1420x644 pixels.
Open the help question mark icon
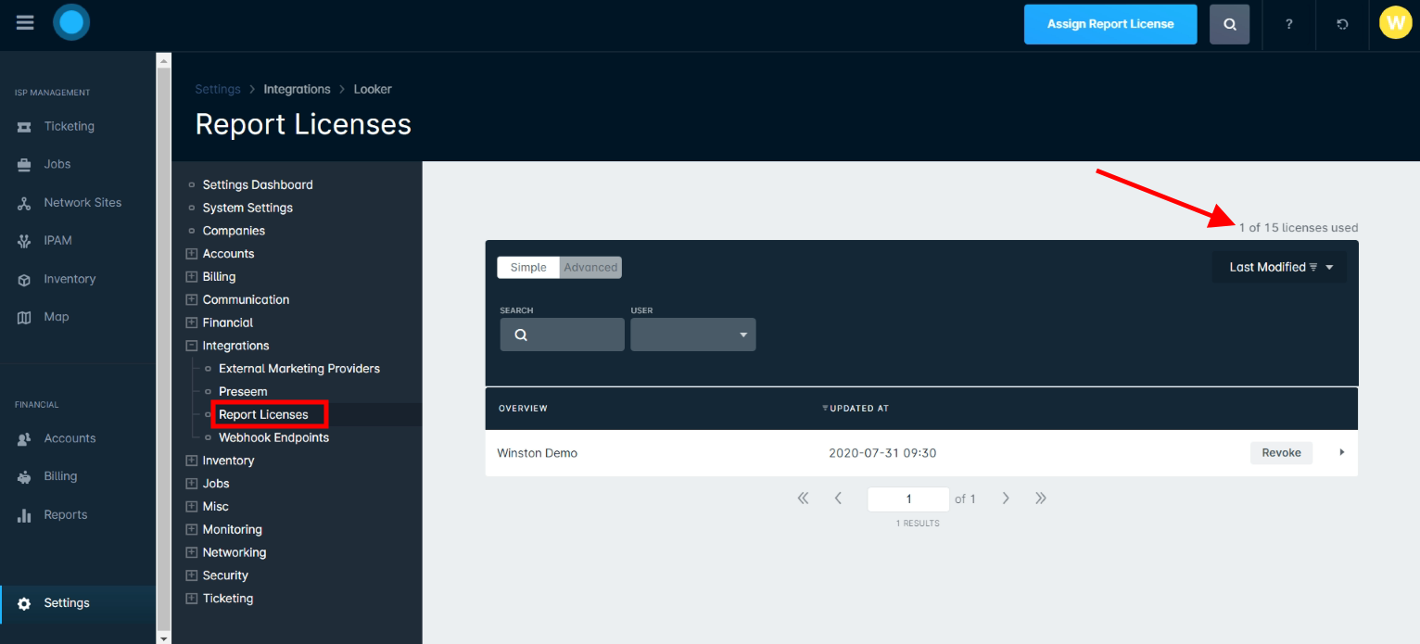pyautogui.click(x=1288, y=24)
